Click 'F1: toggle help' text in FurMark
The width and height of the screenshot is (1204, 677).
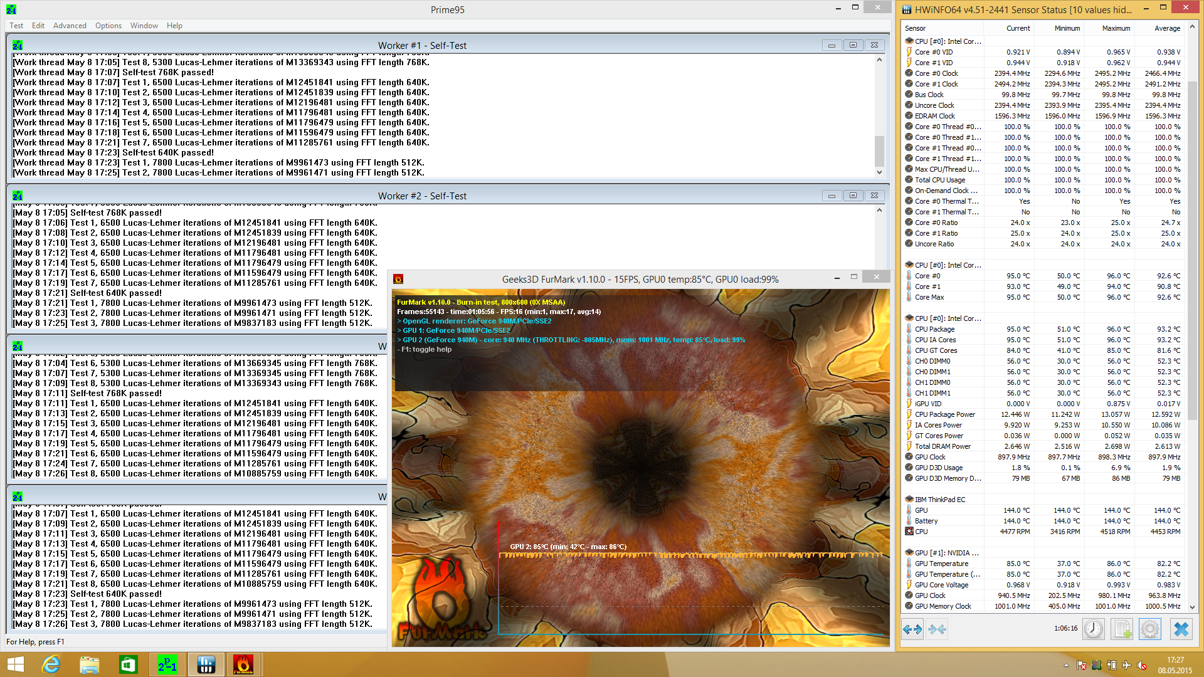pos(426,349)
